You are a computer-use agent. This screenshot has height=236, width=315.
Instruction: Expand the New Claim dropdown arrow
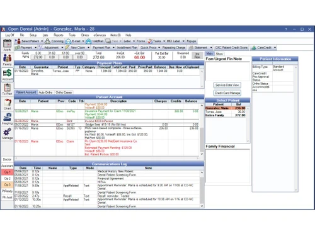pos(88,48)
